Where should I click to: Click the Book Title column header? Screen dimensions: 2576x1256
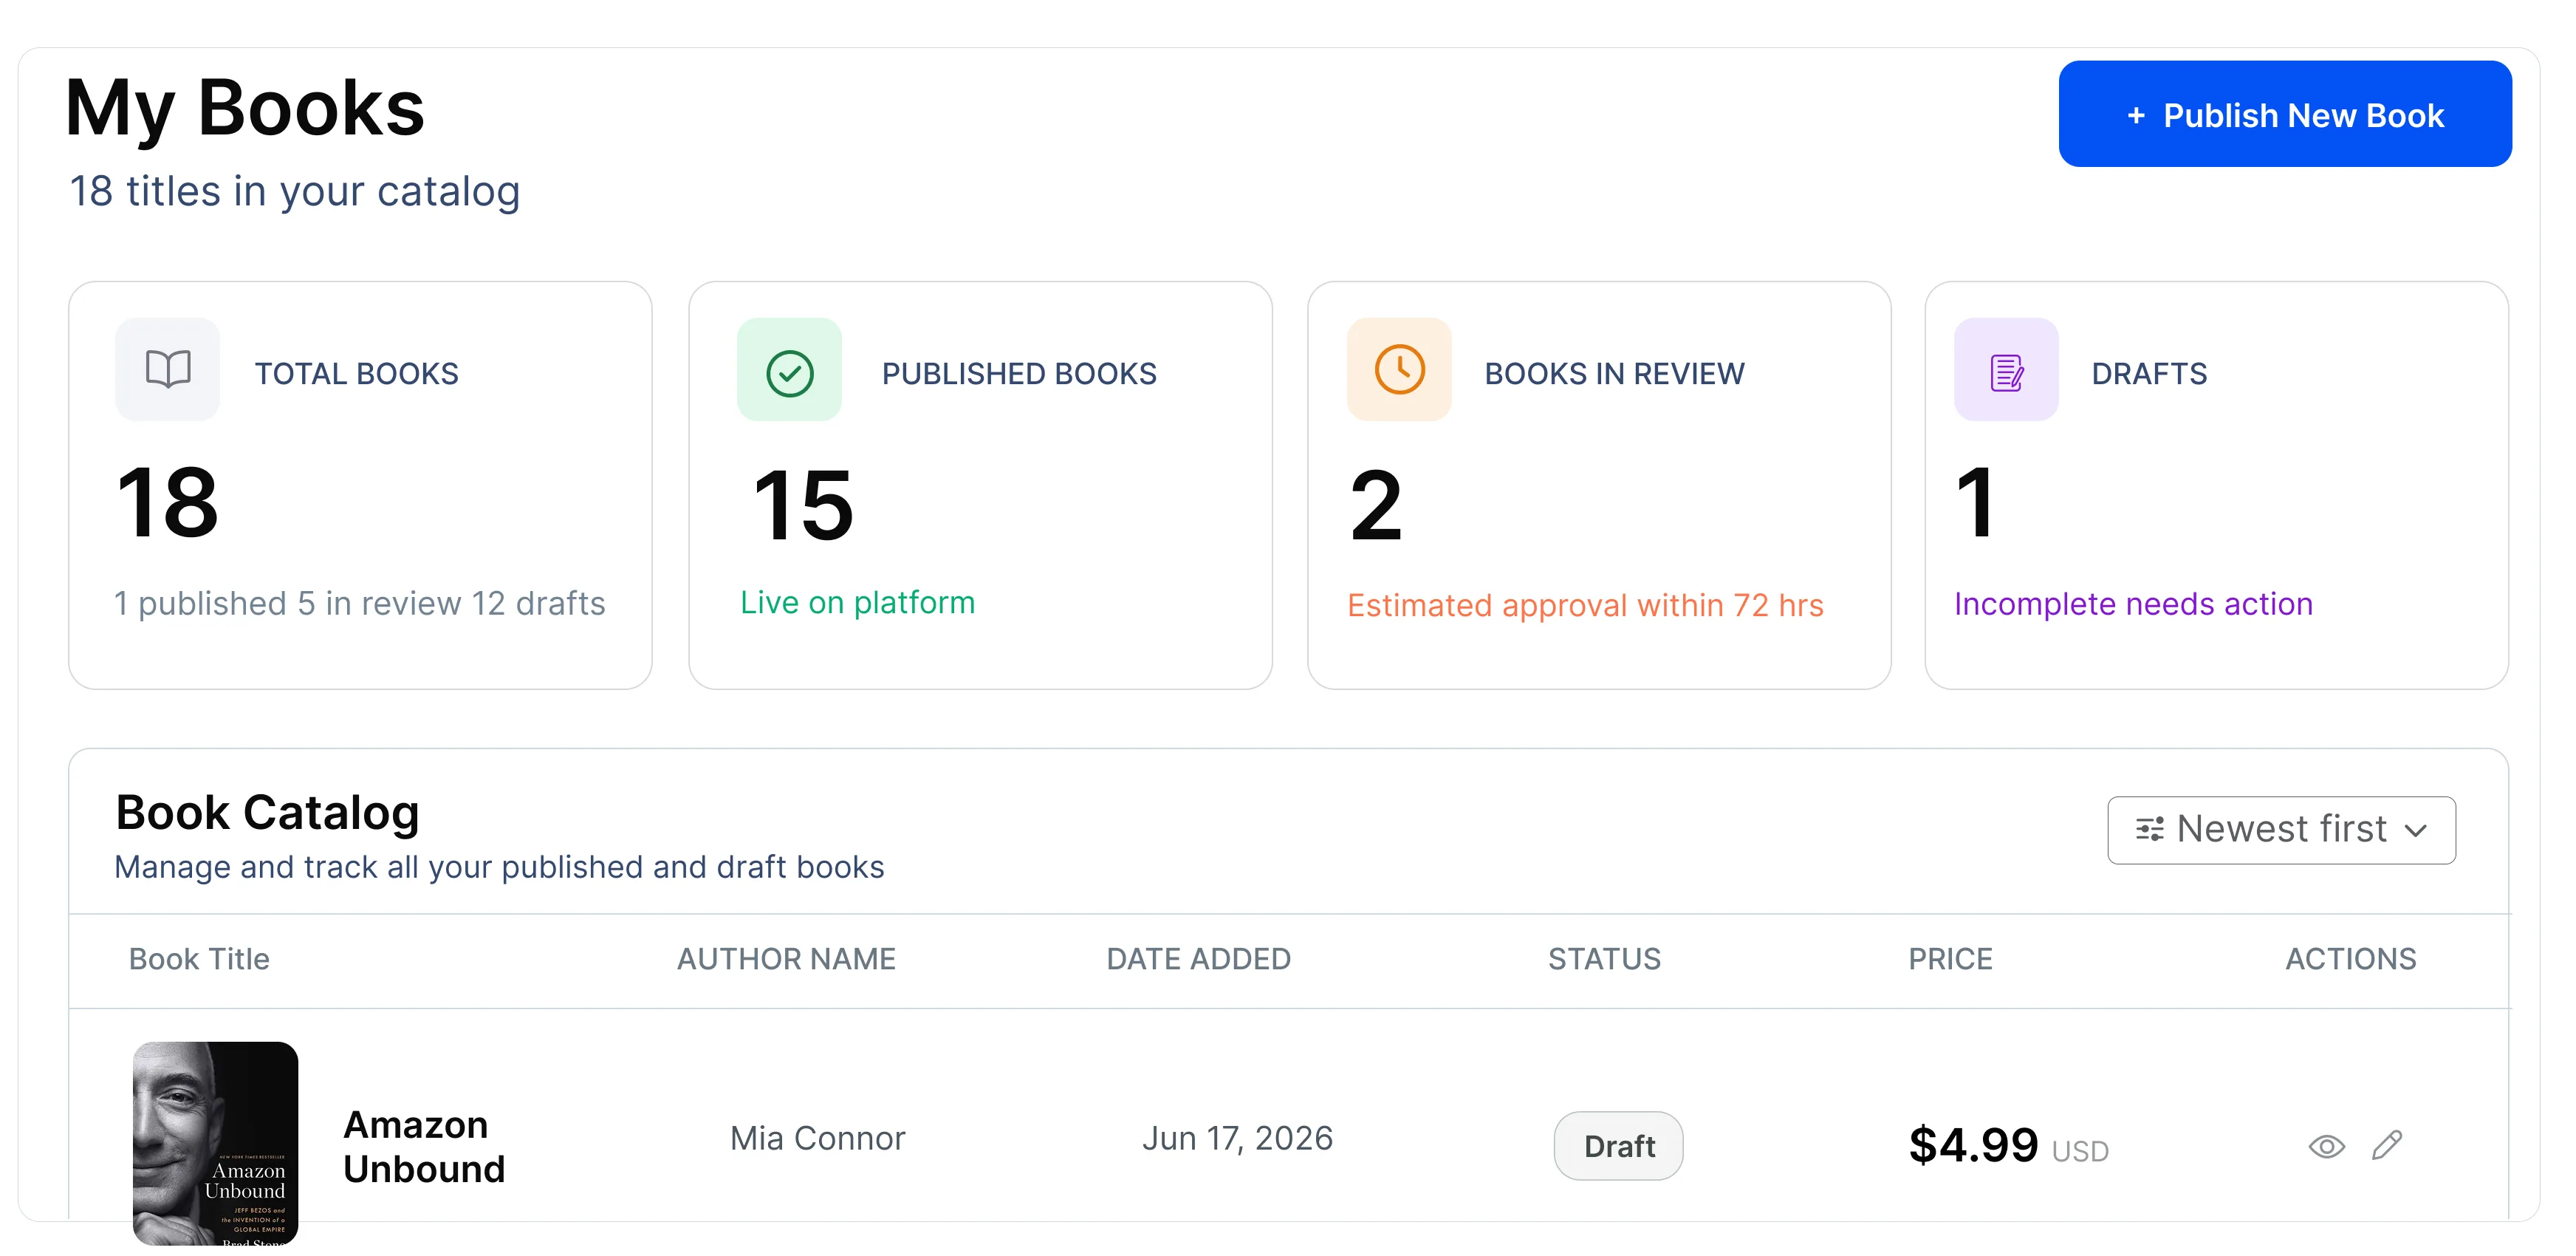point(199,959)
